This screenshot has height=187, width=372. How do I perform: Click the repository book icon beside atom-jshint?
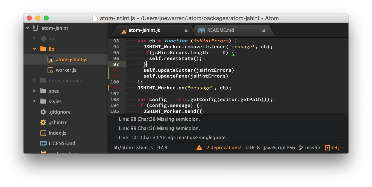[x=35, y=28]
